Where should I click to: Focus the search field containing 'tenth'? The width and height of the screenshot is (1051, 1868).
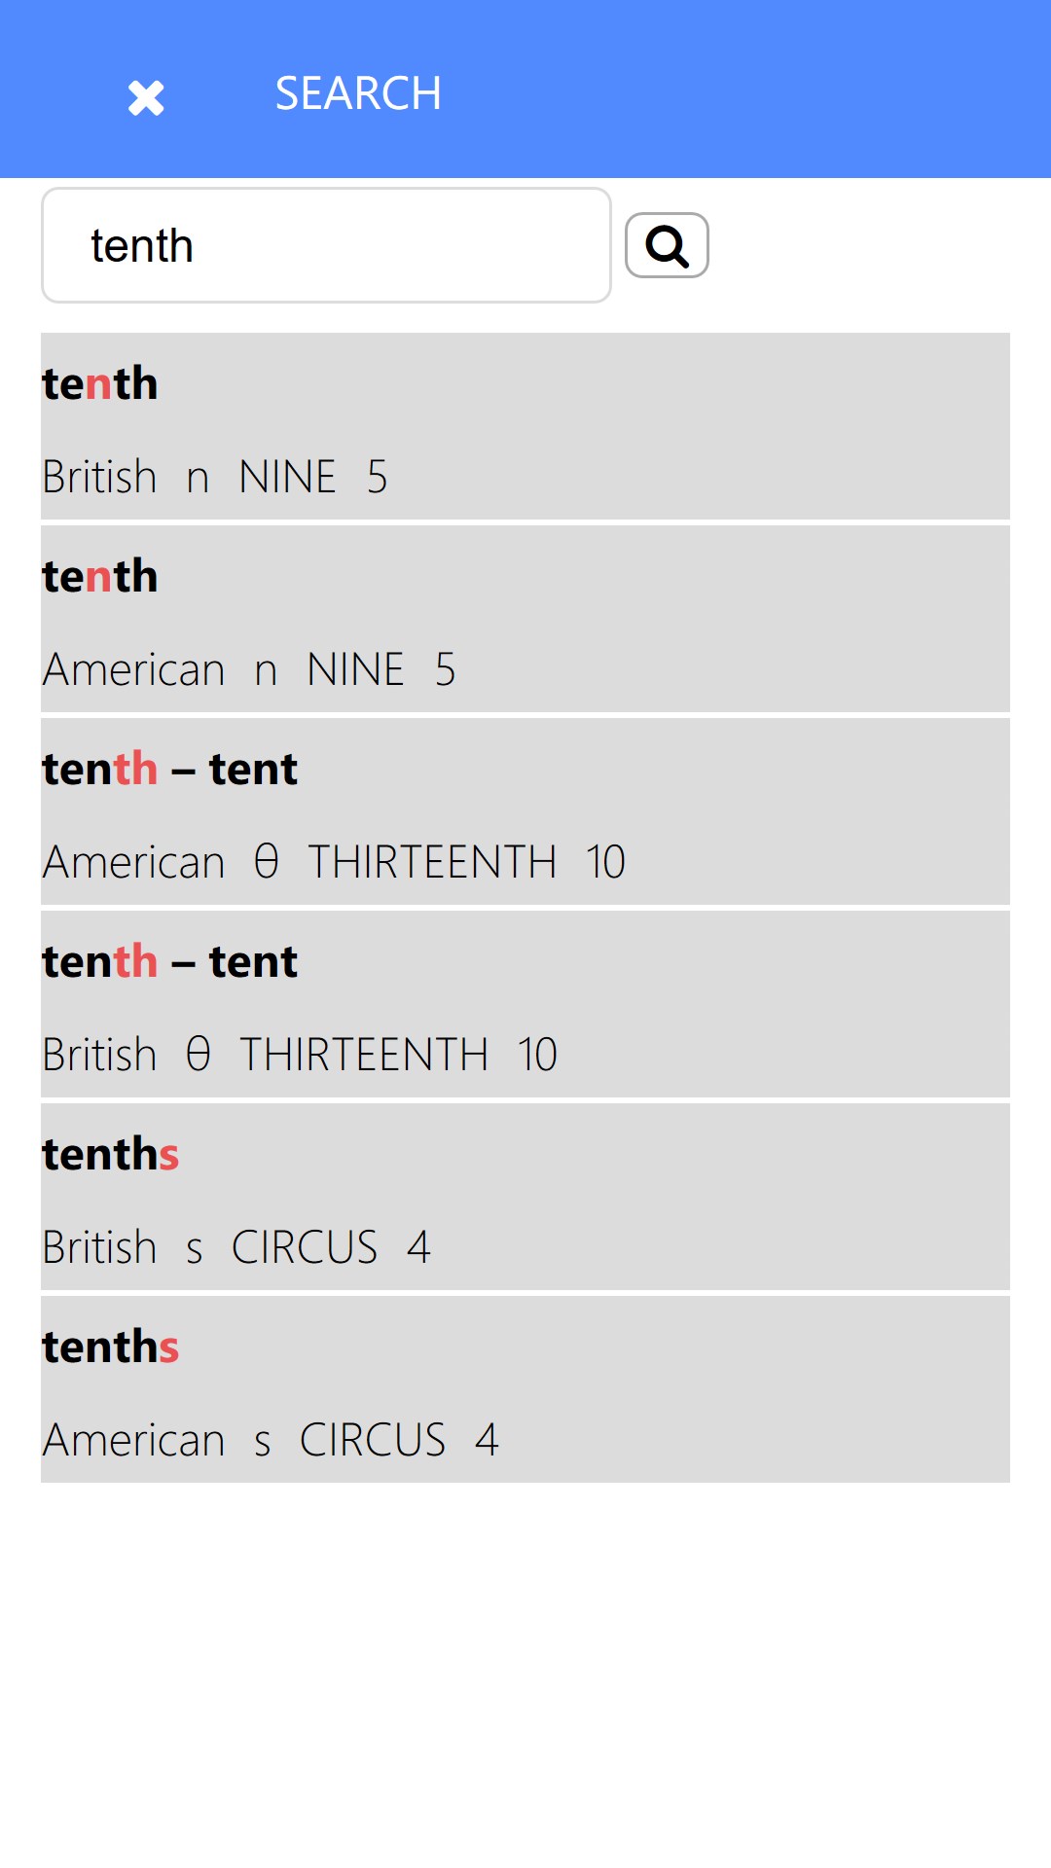[x=326, y=245]
